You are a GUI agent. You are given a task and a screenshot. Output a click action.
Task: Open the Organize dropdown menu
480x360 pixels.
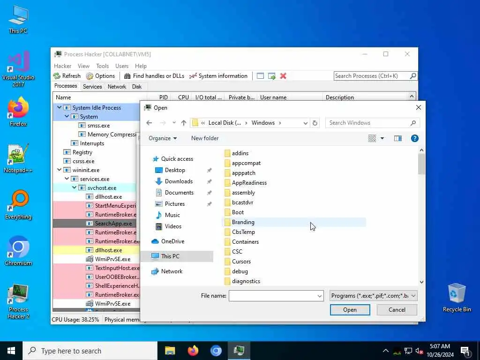163,138
